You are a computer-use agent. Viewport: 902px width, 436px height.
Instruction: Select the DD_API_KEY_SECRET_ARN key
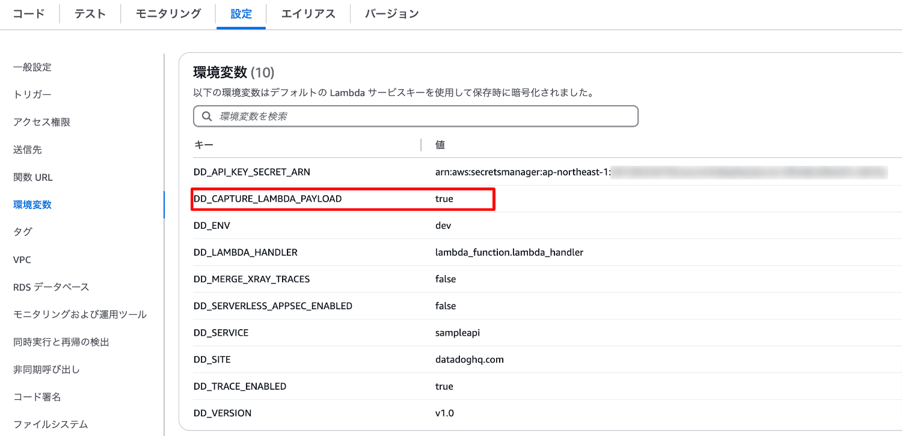(252, 172)
